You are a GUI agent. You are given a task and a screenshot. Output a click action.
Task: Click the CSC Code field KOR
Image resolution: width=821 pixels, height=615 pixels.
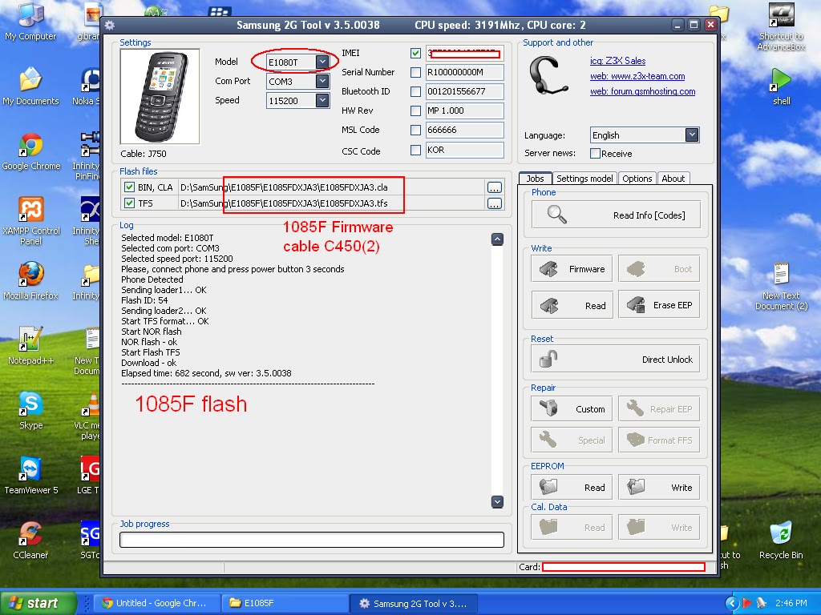click(464, 150)
